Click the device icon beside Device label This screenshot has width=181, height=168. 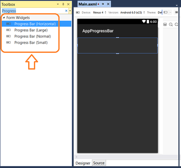(78, 13)
